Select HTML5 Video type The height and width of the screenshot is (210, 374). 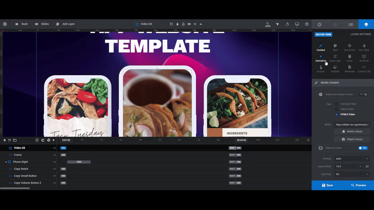tap(337, 114)
